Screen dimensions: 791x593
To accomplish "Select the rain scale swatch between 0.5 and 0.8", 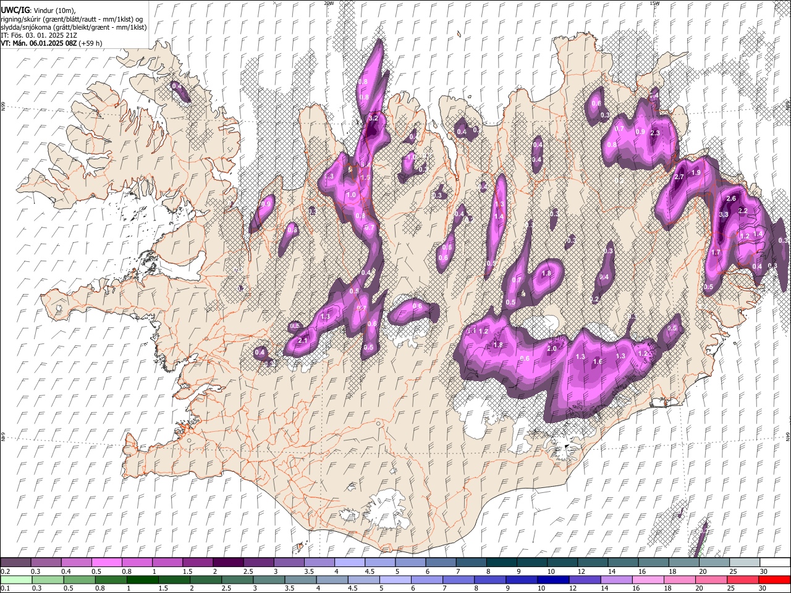I will click(x=79, y=579).
